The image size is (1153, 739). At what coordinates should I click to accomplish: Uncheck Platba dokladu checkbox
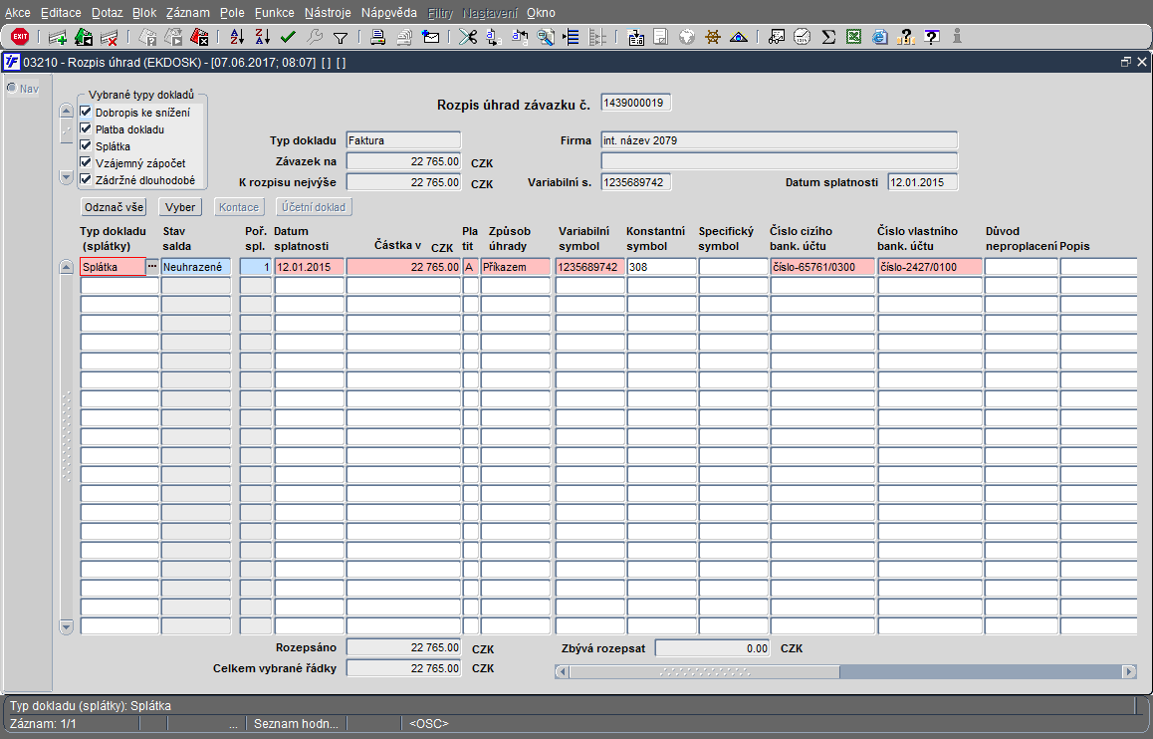point(86,128)
